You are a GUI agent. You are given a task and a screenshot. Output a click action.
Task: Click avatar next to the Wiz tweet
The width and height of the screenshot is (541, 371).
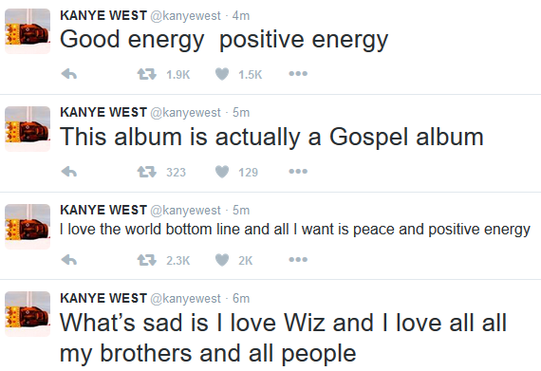click(x=28, y=314)
